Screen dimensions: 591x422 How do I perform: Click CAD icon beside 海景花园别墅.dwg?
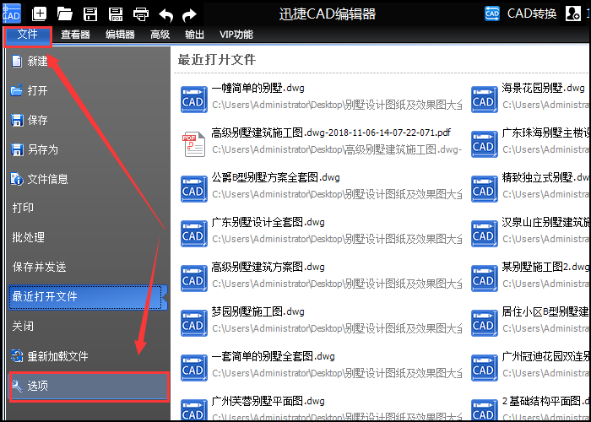point(485,100)
